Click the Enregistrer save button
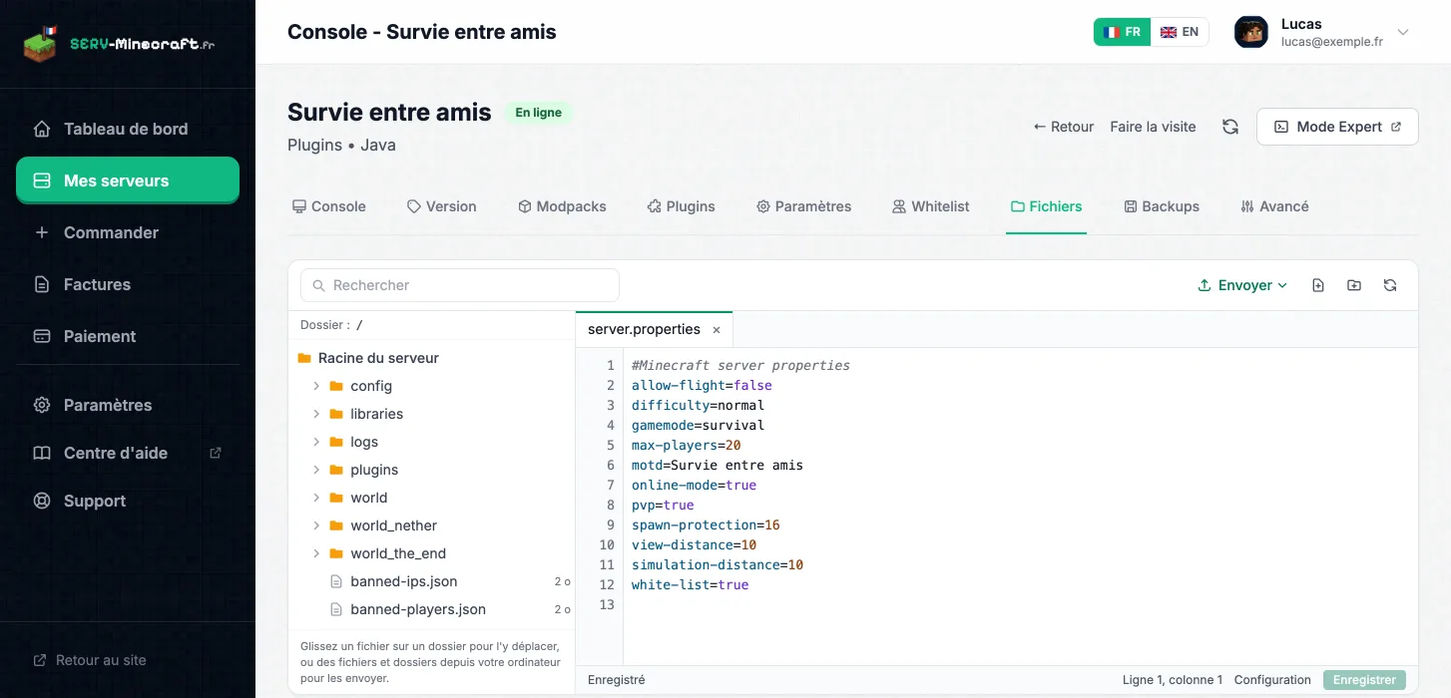1451x698 pixels. pyautogui.click(x=1364, y=680)
